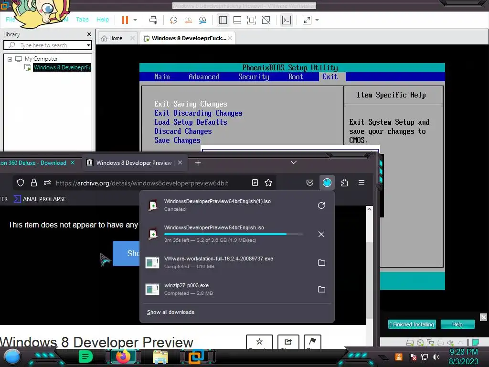Select the Windows 8 DeveloeprFu VM in the Library
The height and width of the screenshot is (367, 489).
(x=62, y=67)
